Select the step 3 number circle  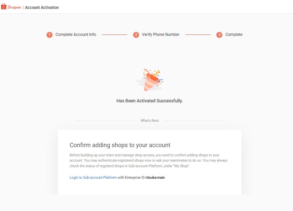[219, 35]
